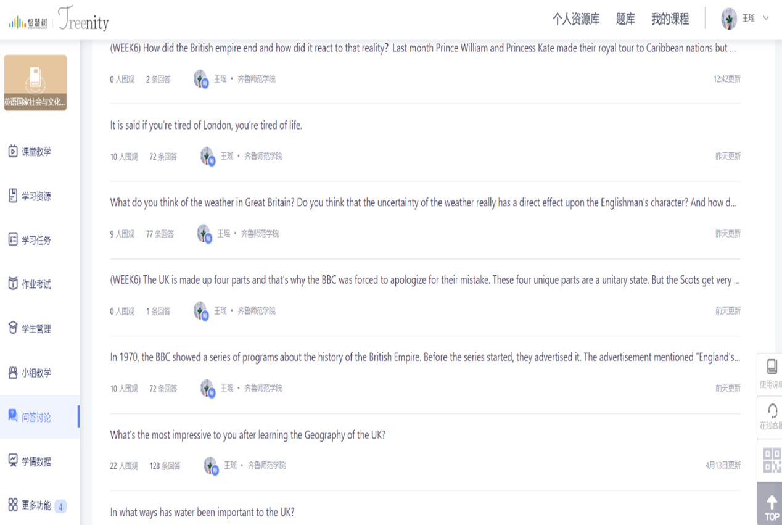Viewport: 782px width, 525px height.
Task: Click the 课堂教学 sidebar icon
Action: pos(13,151)
